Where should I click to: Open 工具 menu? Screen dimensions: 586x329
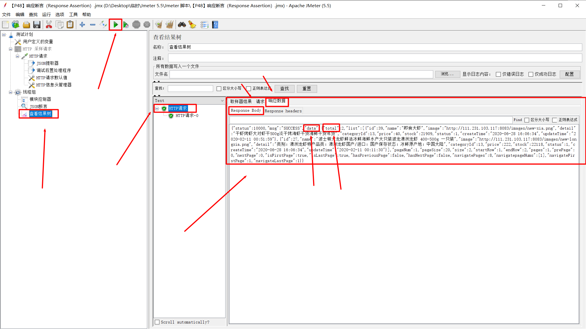click(73, 15)
